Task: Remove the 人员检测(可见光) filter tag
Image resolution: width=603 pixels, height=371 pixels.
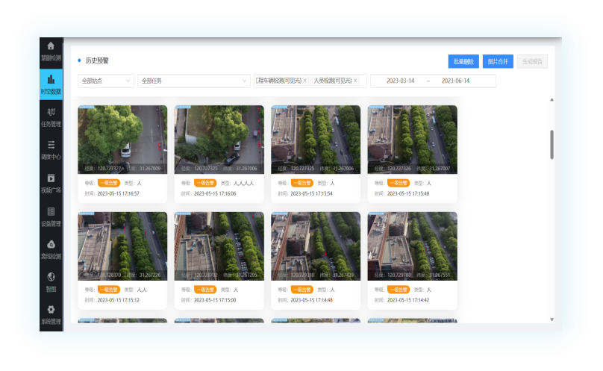Action: pyautogui.click(x=355, y=81)
